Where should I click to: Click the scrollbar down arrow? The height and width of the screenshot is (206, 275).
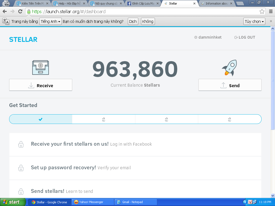click(x=273, y=196)
